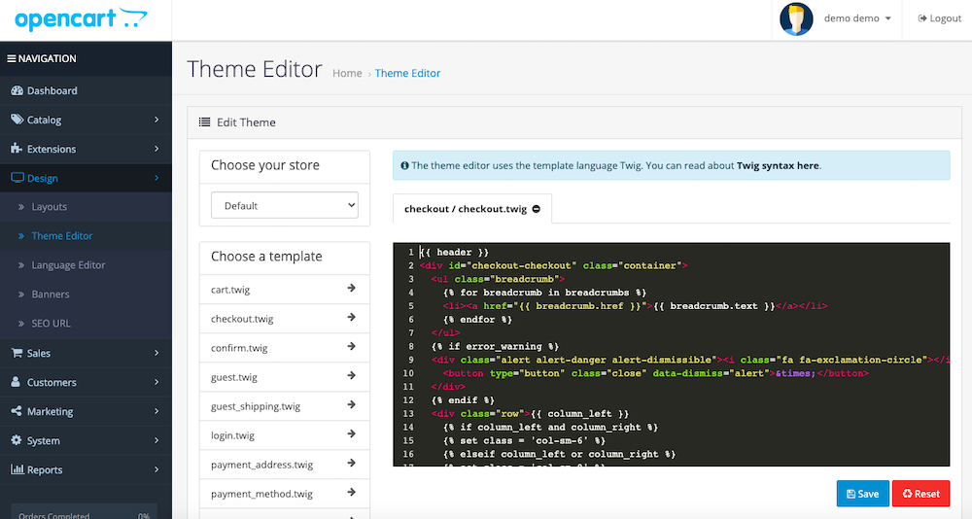Viewport: 972px width, 519px height.
Task: Click the arrow icon beside confirm.twig
Action: click(352, 346)
